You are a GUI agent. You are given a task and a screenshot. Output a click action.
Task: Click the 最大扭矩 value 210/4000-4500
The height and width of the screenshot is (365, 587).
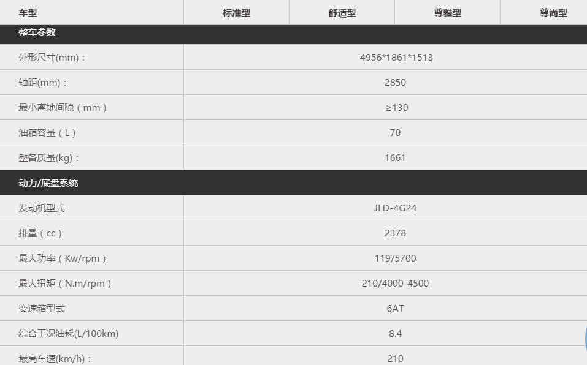point(395,283)
